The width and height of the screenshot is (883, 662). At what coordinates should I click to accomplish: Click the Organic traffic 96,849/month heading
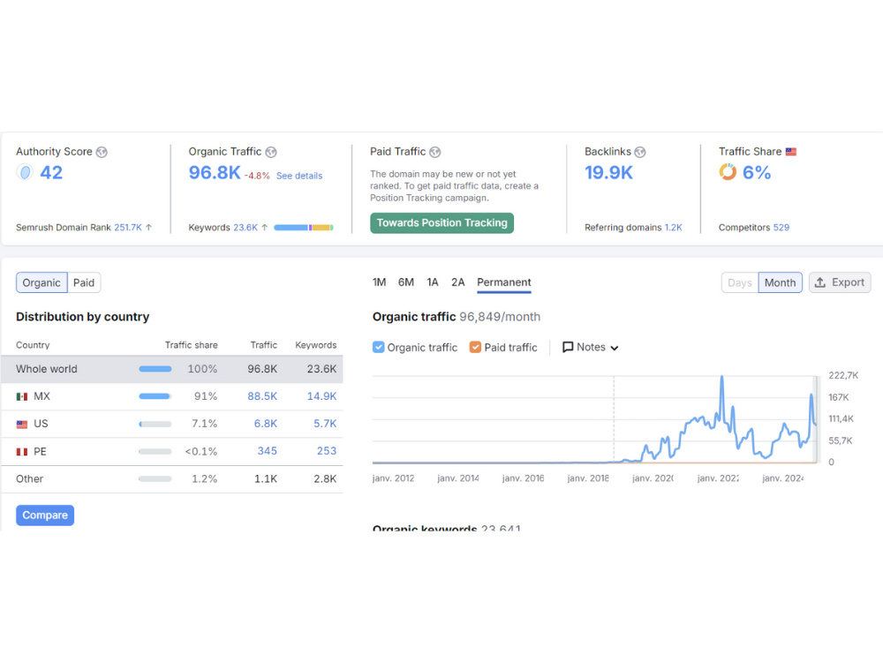pyautogui.click(x=457, y=317)
